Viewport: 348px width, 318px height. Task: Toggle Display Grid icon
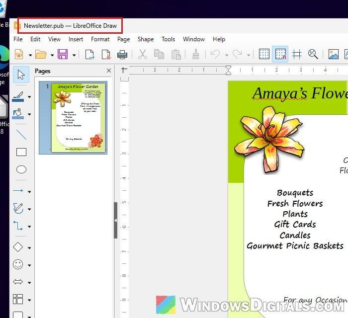pos(264,54)
